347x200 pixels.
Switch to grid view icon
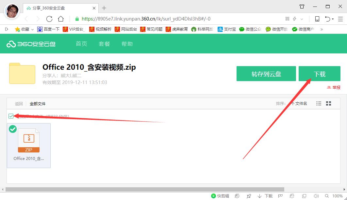[329, 103]
